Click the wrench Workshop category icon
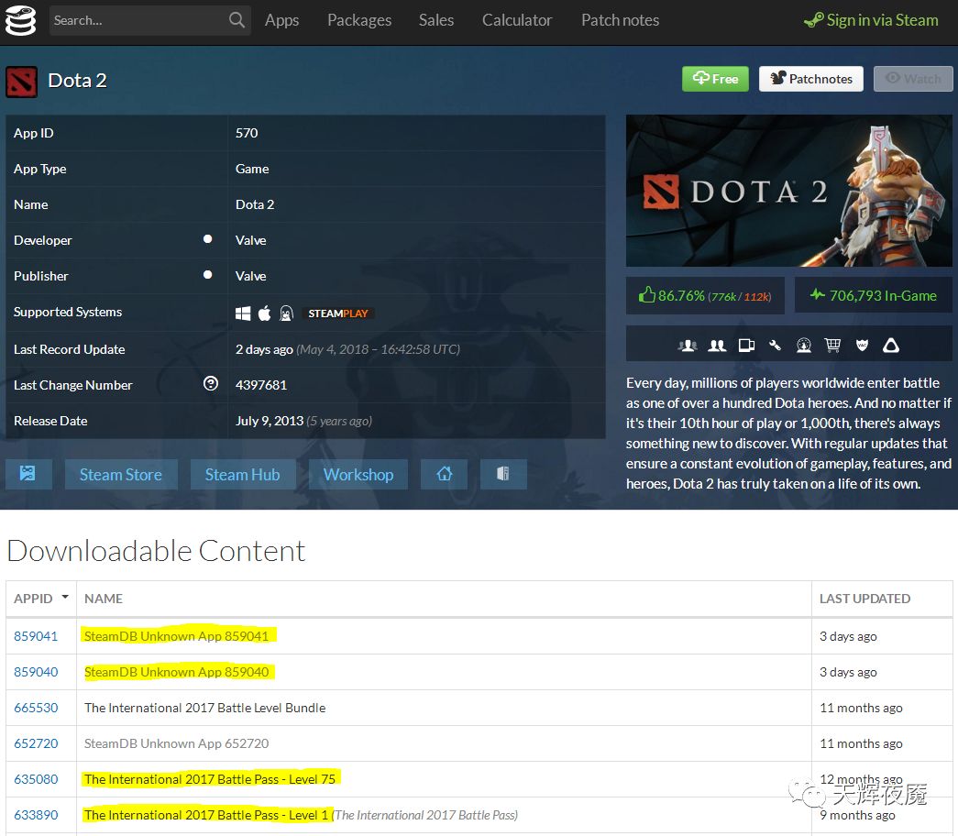The height and width of the screenshot is (836, 958). pyautogui.click(x=775, y=346)
